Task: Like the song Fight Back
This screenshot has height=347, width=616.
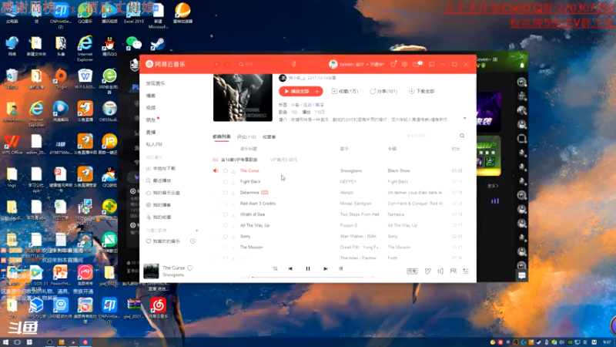Action: point(226,182)
